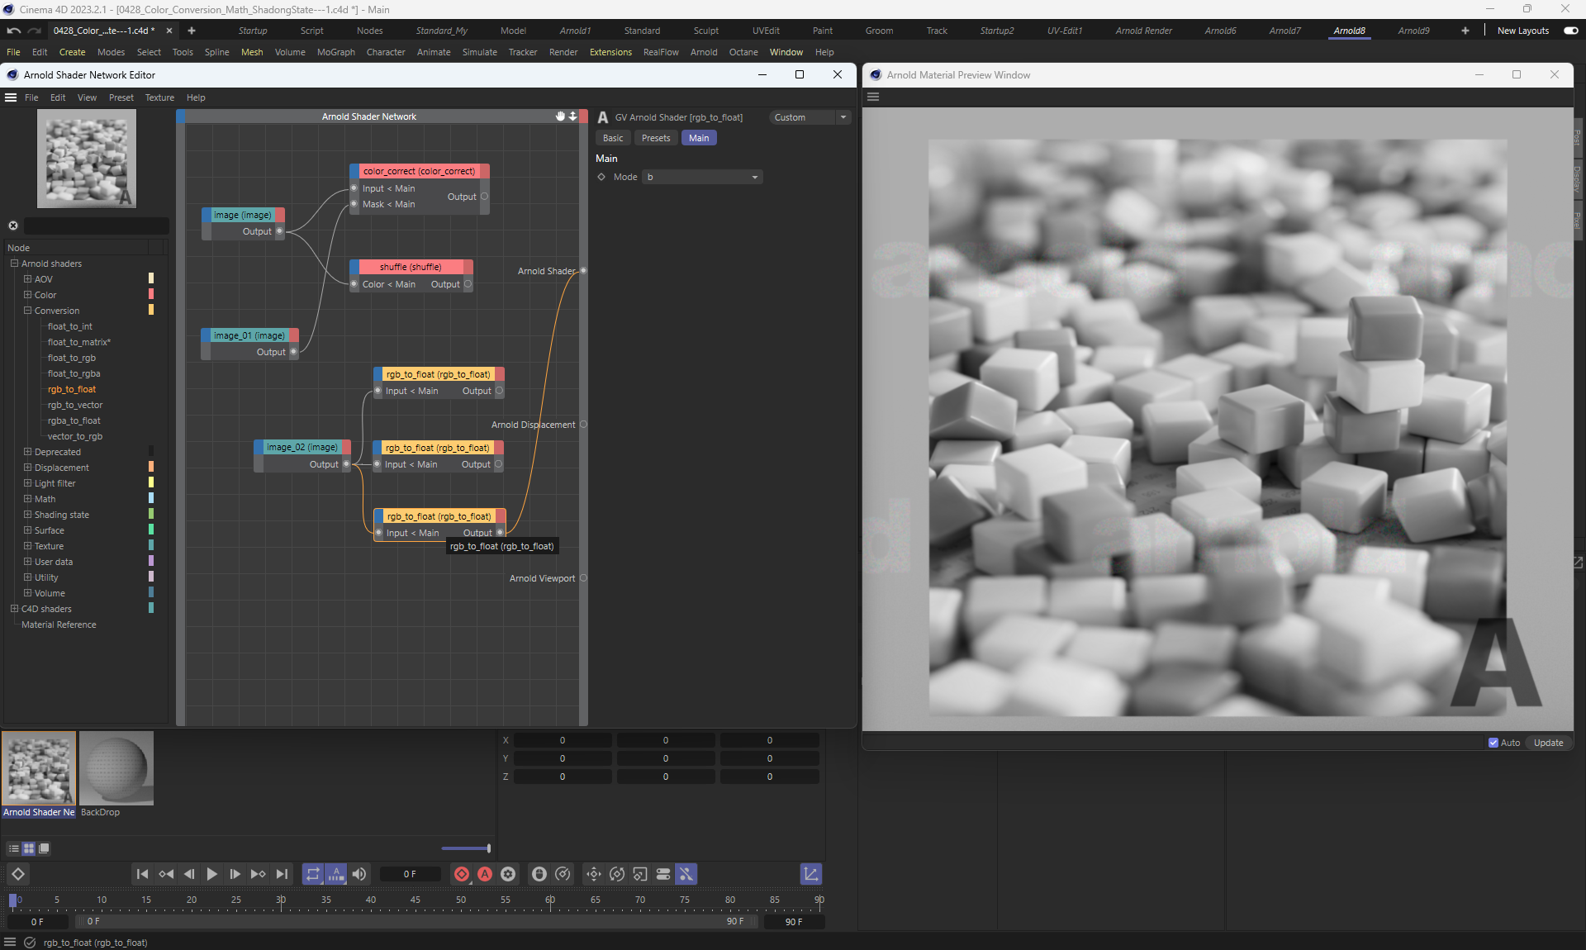The image size is (1586, 950).
Task: Open the Custom preset dropdown
Action: point(810,117)
